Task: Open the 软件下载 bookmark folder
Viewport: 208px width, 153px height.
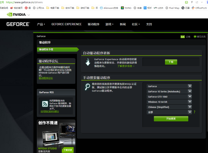Action: click(x=68, y=8)
